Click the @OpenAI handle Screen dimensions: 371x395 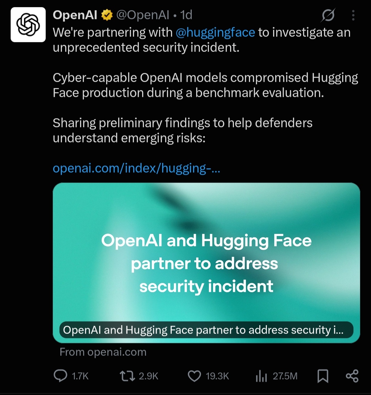pyautogui.click(x=143, y=15)
